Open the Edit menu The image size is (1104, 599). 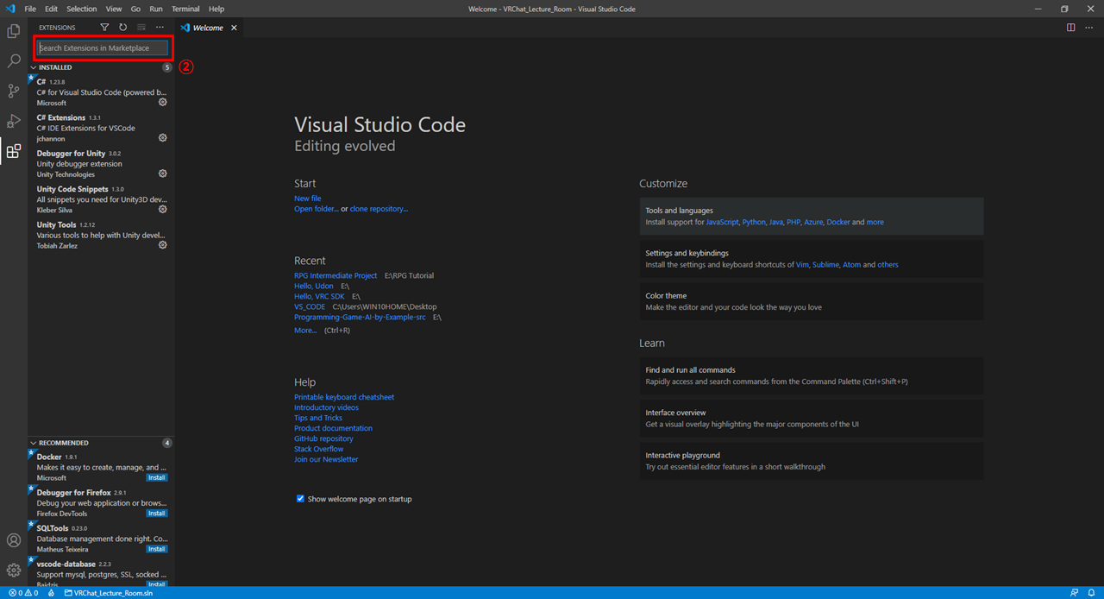click(52, 9)
